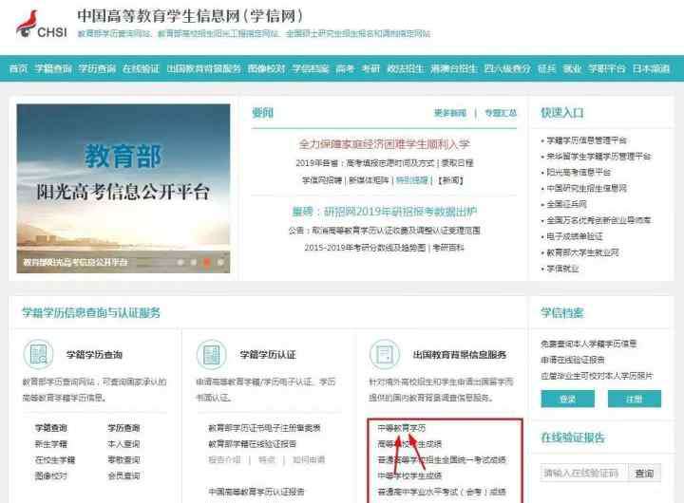Open the 中等教育学历 link
Screen dimensions: 684x503
click(401, 428)
